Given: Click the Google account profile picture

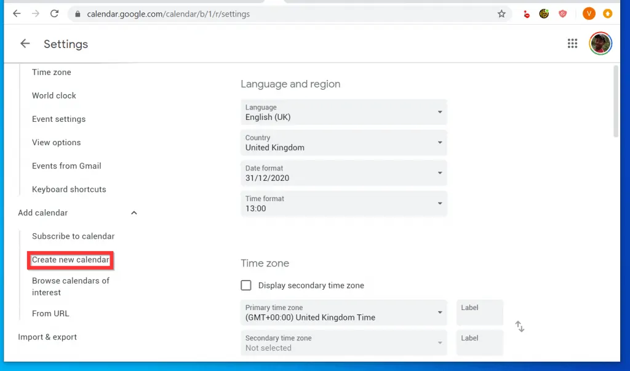Looking at the screenshot, I should 600,43.
